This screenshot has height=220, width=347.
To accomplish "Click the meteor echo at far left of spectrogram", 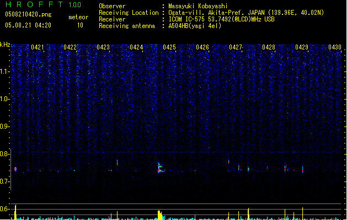I will click(15, 169).
